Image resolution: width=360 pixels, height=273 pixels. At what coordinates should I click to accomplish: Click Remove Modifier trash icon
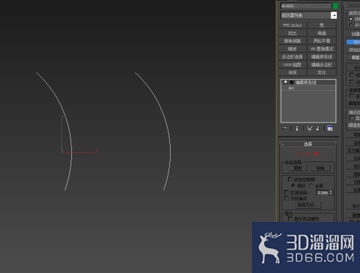click(x=318, y=128)
